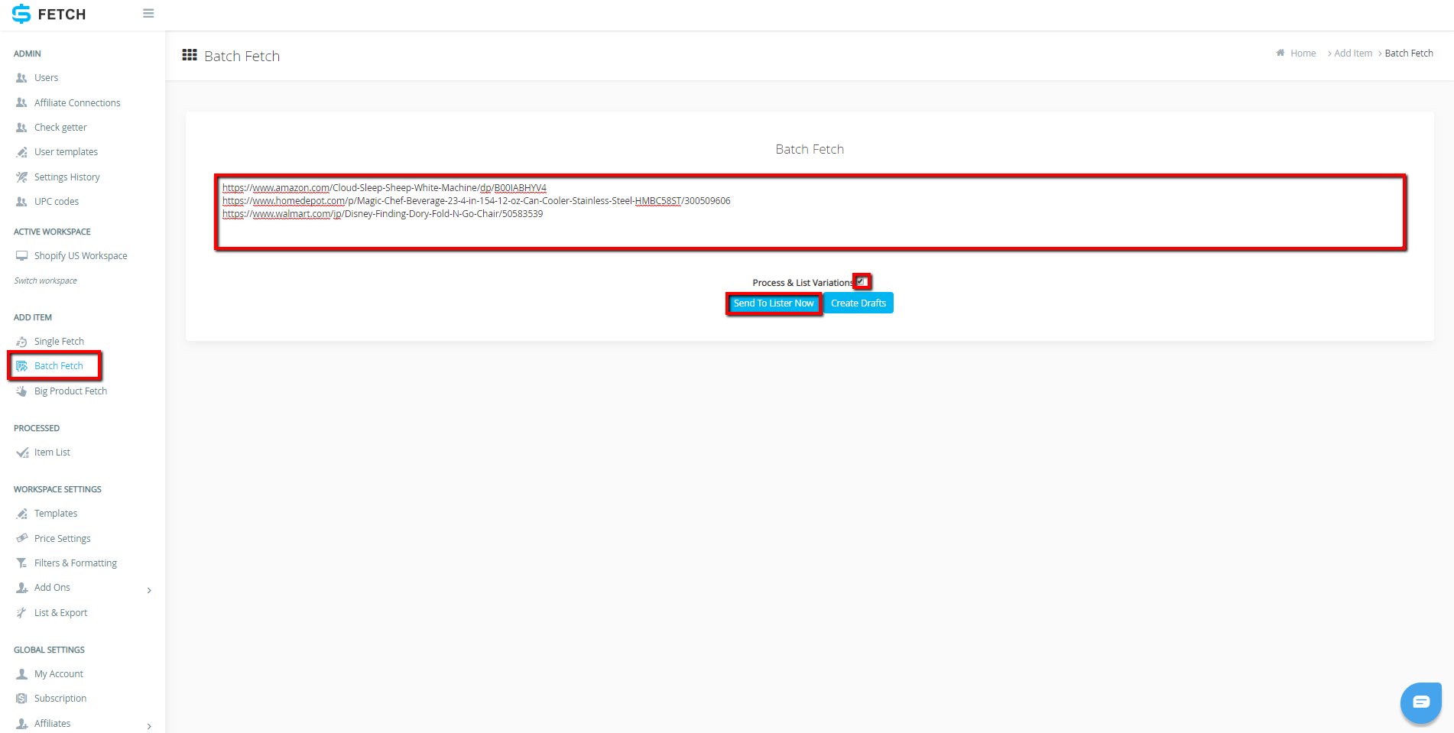Open Users menu item
Screen dimensions: 1454x733
click(x=46, y=78)
